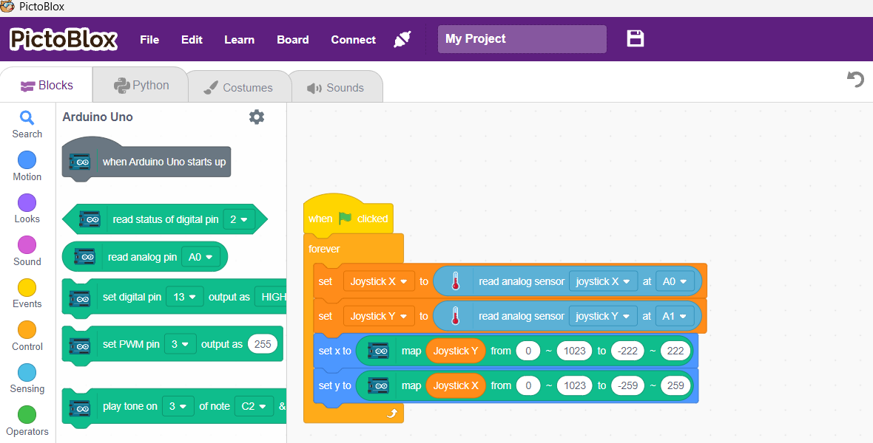
Task: Select the Operators category circle
Action: [27, 415]
